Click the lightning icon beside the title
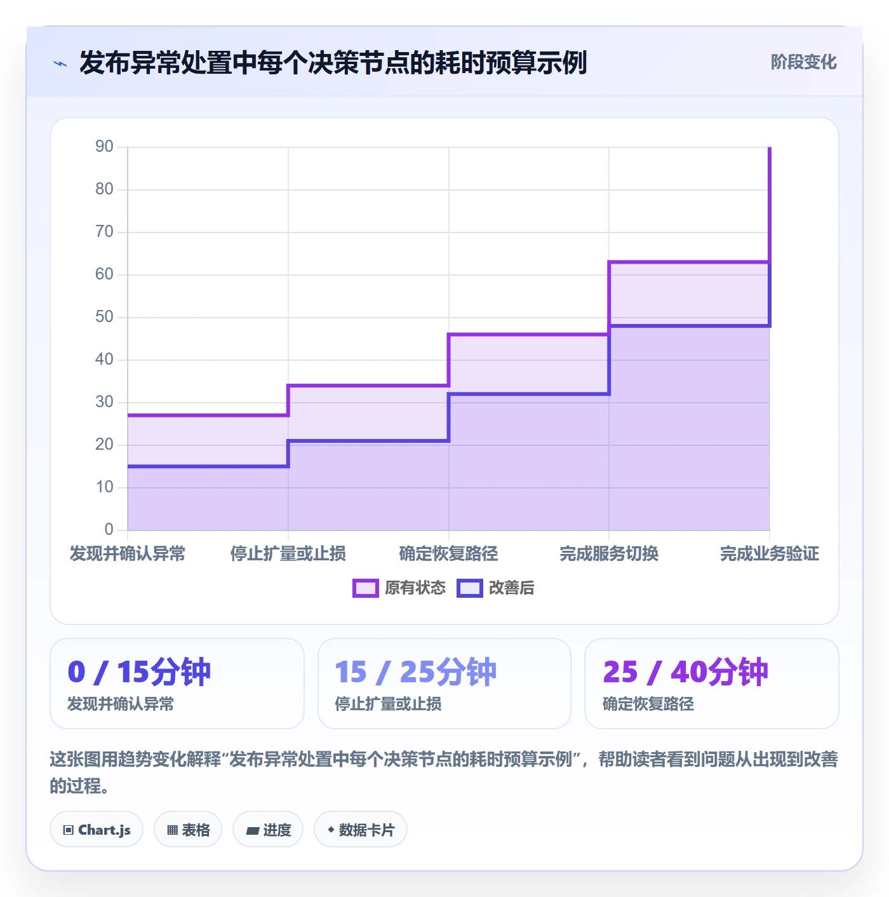 click(x=60, y=64)
